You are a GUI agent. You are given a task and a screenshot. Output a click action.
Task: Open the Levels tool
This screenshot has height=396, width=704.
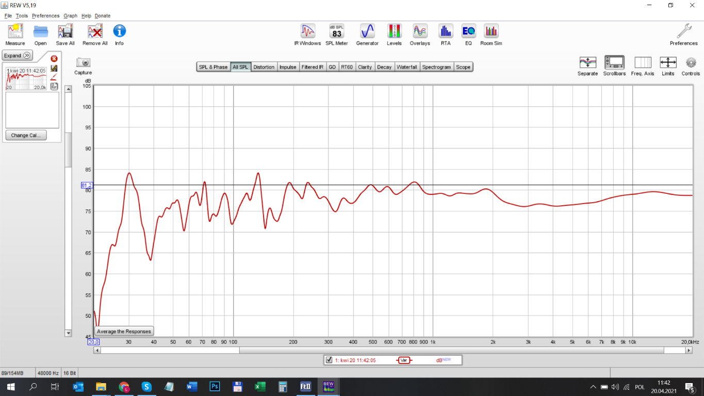click(x=395, y=31)
